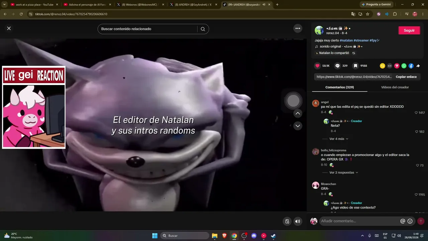Open Discord from the taskbar
Viewport: 428px width, 241px height.
coord(254,236)
